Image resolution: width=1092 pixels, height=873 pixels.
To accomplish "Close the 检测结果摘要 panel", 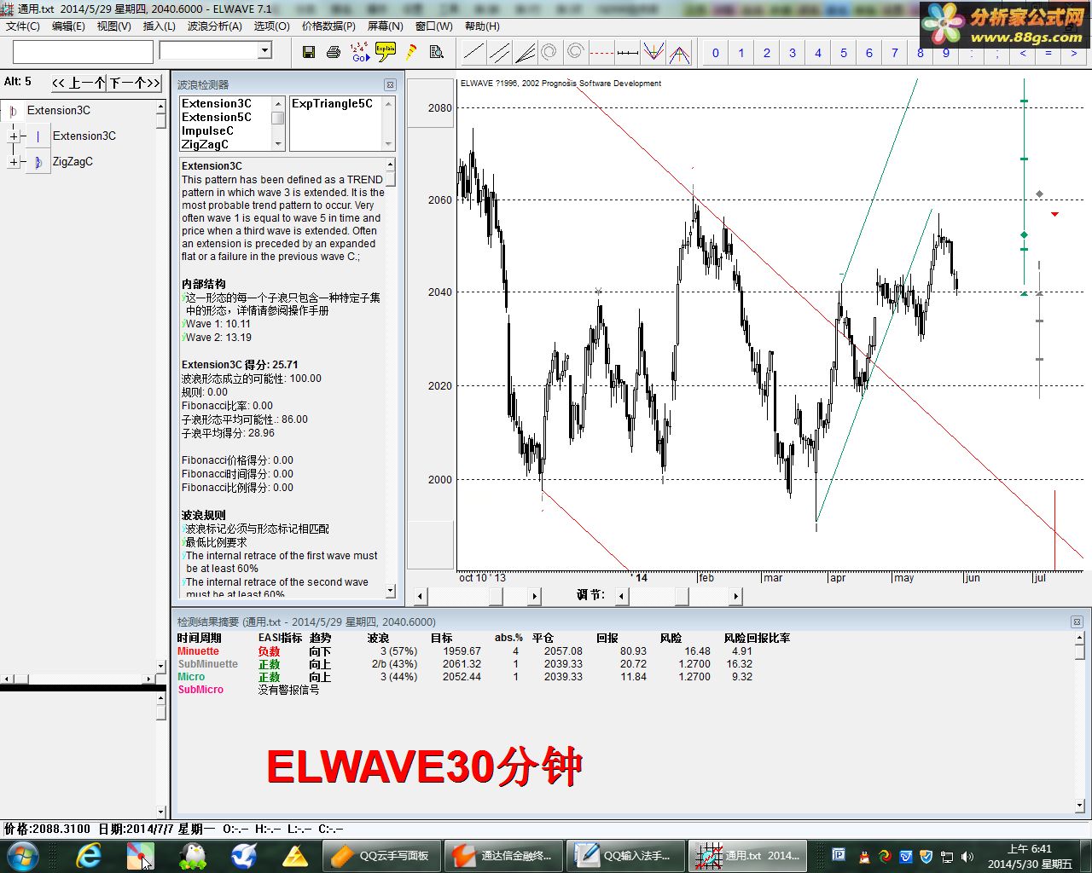I will (1077, 622).
